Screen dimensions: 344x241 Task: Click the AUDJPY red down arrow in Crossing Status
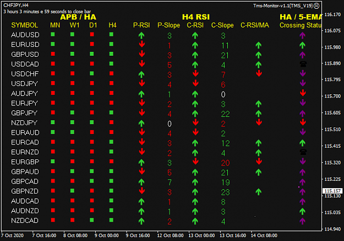click(303, 93)
